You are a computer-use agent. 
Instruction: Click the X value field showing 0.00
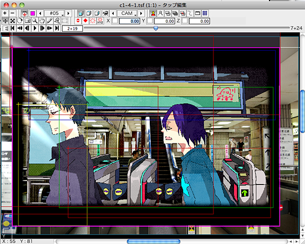click(x=130, y=21)
